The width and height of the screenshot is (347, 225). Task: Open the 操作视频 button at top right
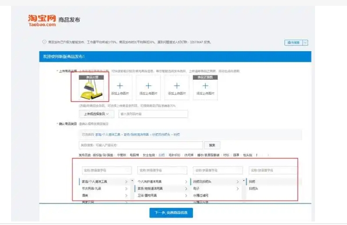pos(294,42)
